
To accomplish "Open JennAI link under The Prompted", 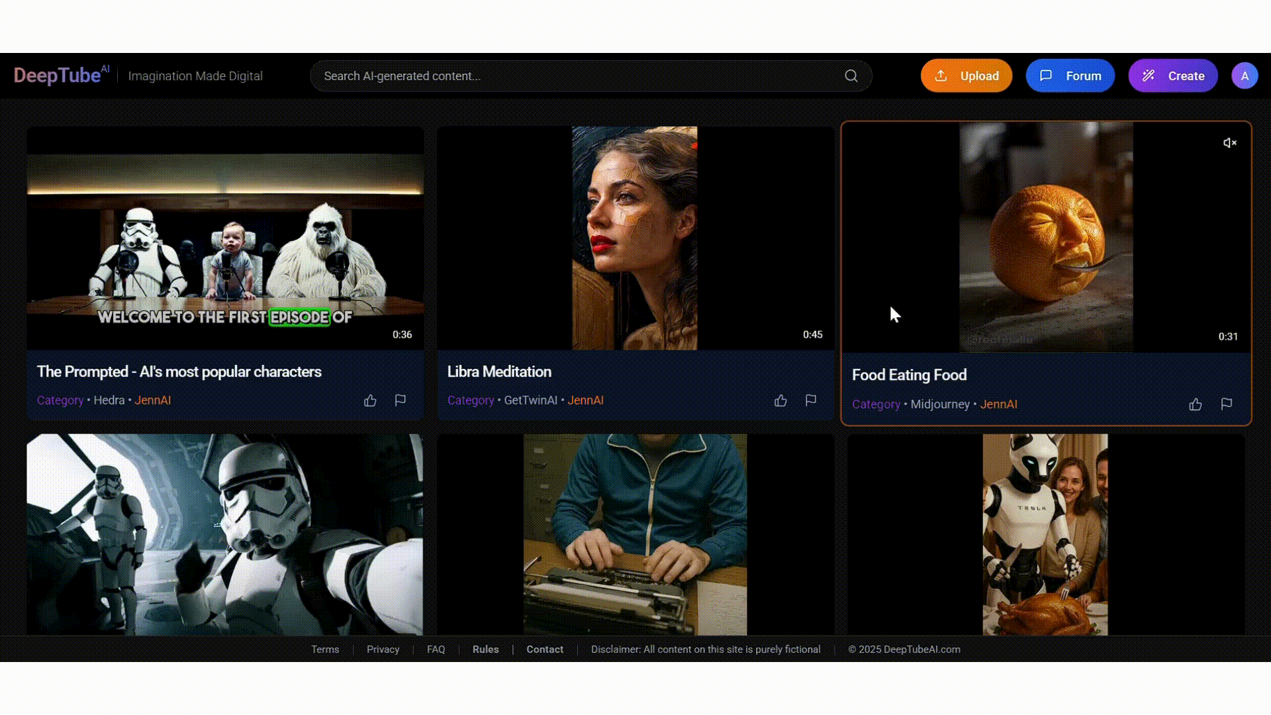I will click(153, 401).
